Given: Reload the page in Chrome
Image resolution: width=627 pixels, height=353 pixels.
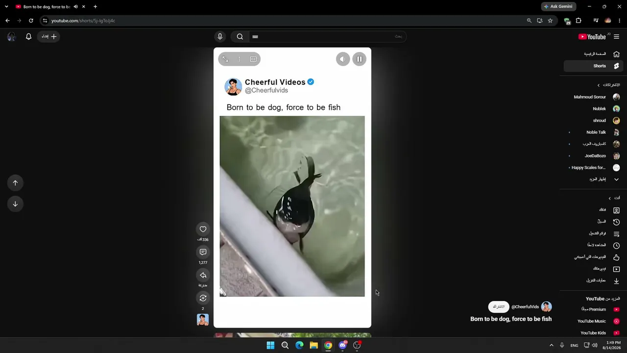Looking at the screenshot, I should pos(31,21).
